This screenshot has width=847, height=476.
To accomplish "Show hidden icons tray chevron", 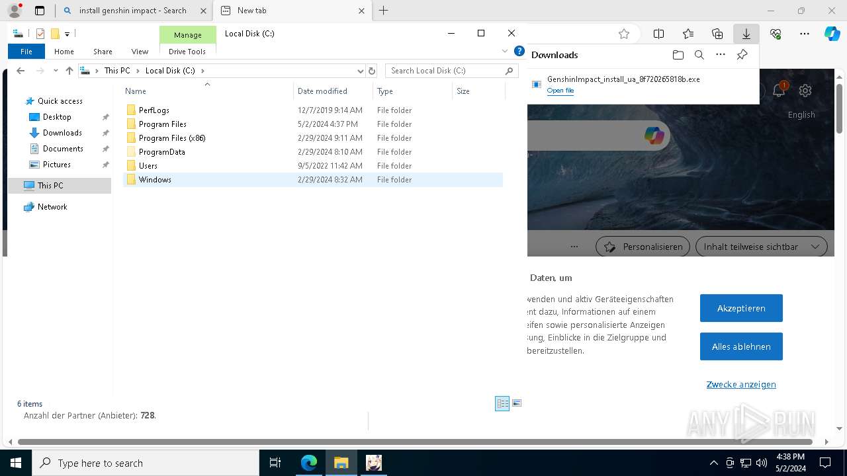I will (x=713, y=463).
